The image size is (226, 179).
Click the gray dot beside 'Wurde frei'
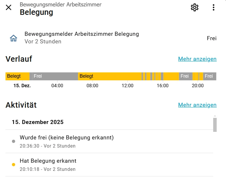13,141
